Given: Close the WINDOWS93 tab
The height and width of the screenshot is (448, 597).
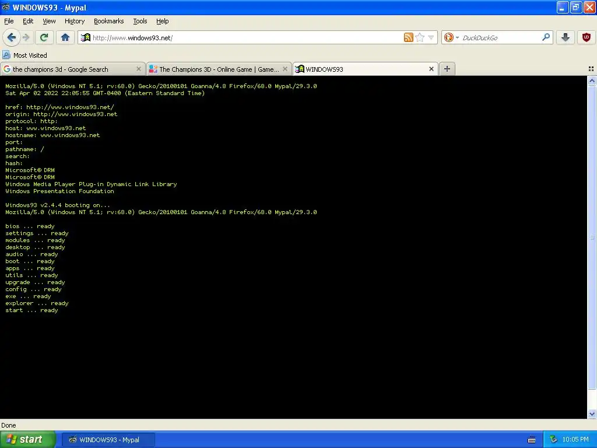Looking at the screenshot, I should pos(431,69).
